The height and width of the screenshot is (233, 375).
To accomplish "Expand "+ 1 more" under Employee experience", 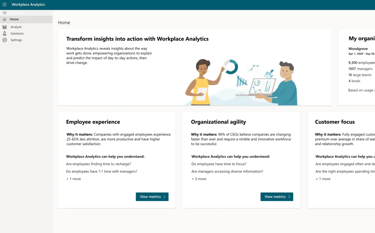I will (74, 179).
